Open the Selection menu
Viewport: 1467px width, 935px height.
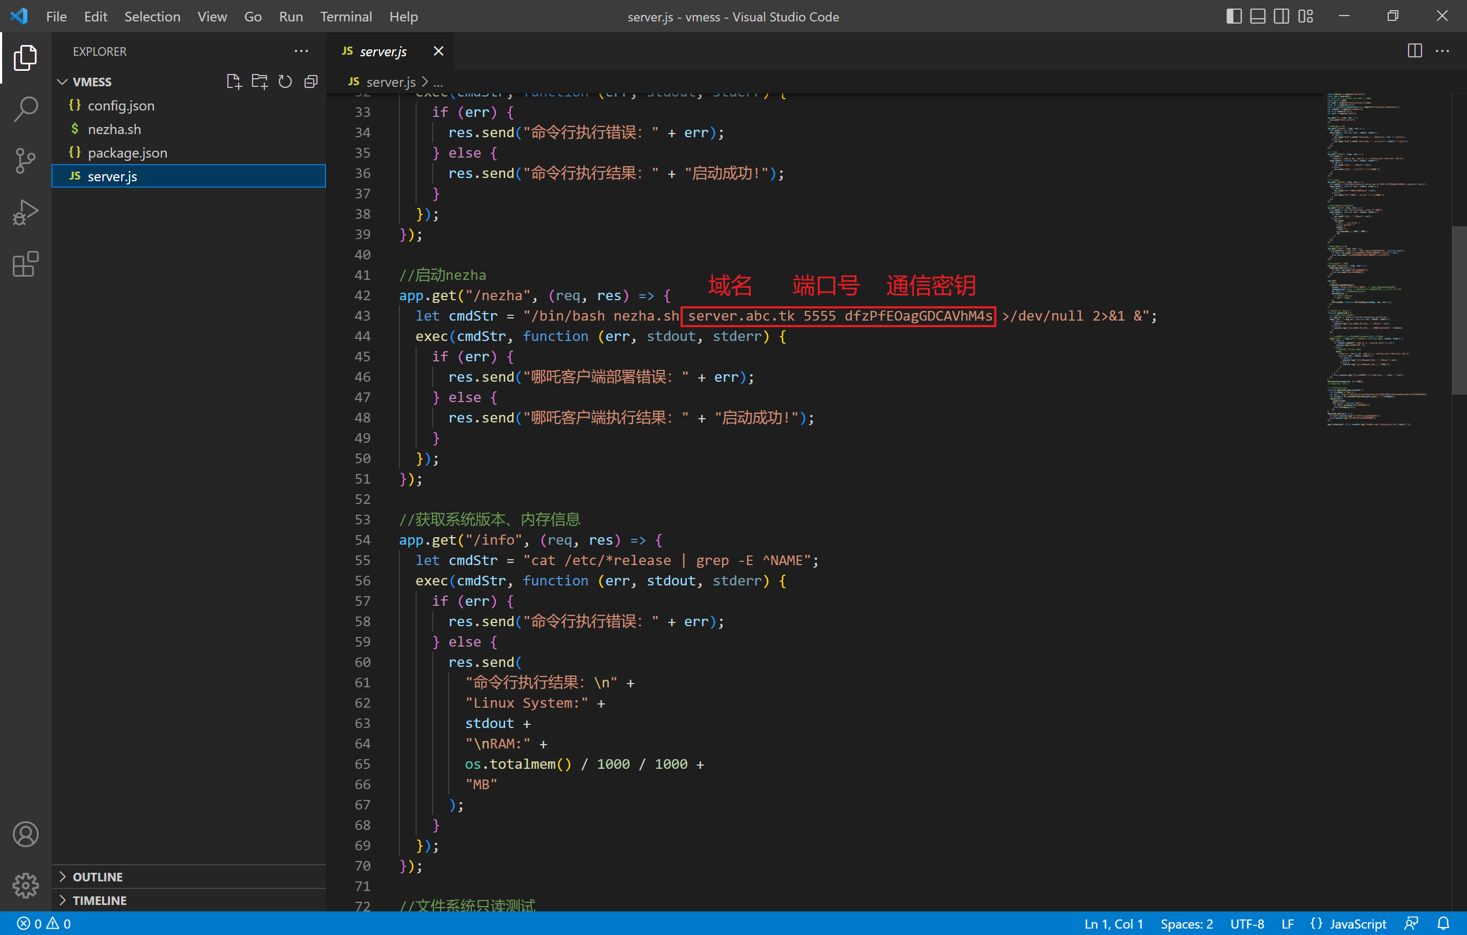coord(152,17)
